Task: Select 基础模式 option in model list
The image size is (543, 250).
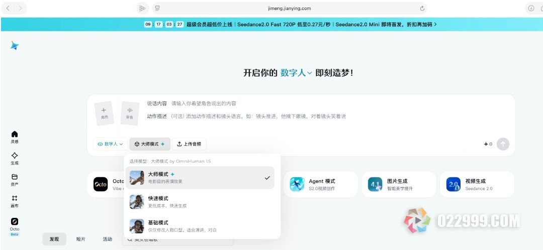Action: [x=200, y=226]
